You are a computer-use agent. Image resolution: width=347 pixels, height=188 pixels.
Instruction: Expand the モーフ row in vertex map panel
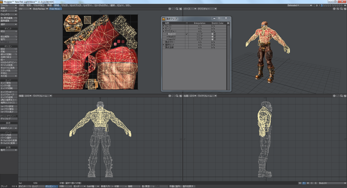point(164,28)
